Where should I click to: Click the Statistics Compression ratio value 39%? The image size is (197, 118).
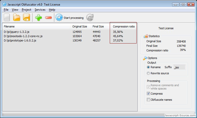click(x=183, y=50)
